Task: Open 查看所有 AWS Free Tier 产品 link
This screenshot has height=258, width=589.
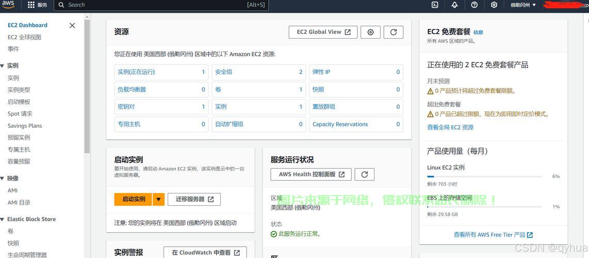Action: pyautogui.click(x=493, y=235)
